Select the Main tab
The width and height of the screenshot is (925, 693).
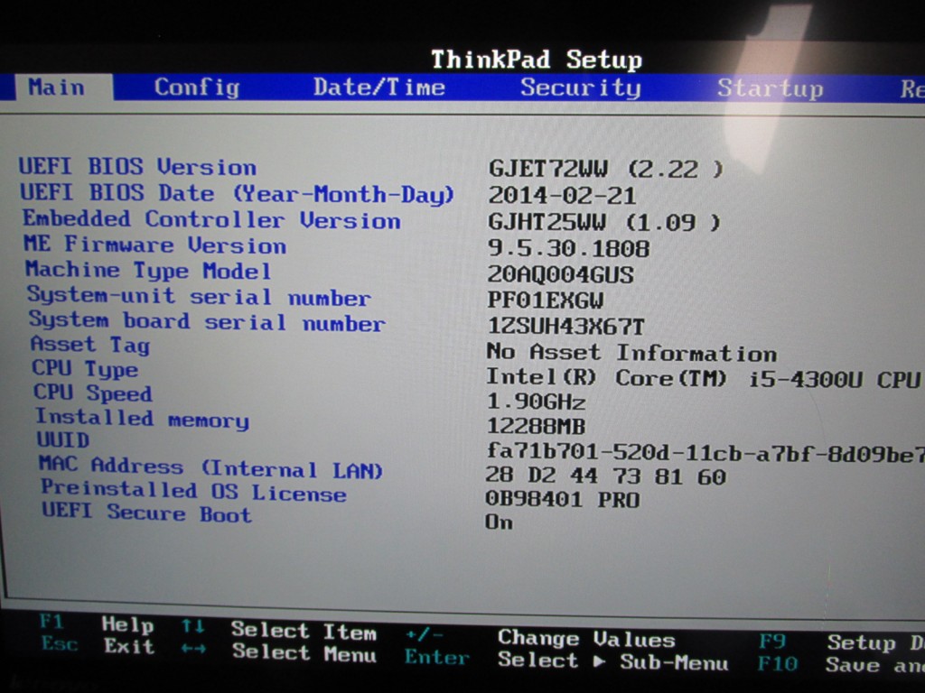(x=56, y=88)
